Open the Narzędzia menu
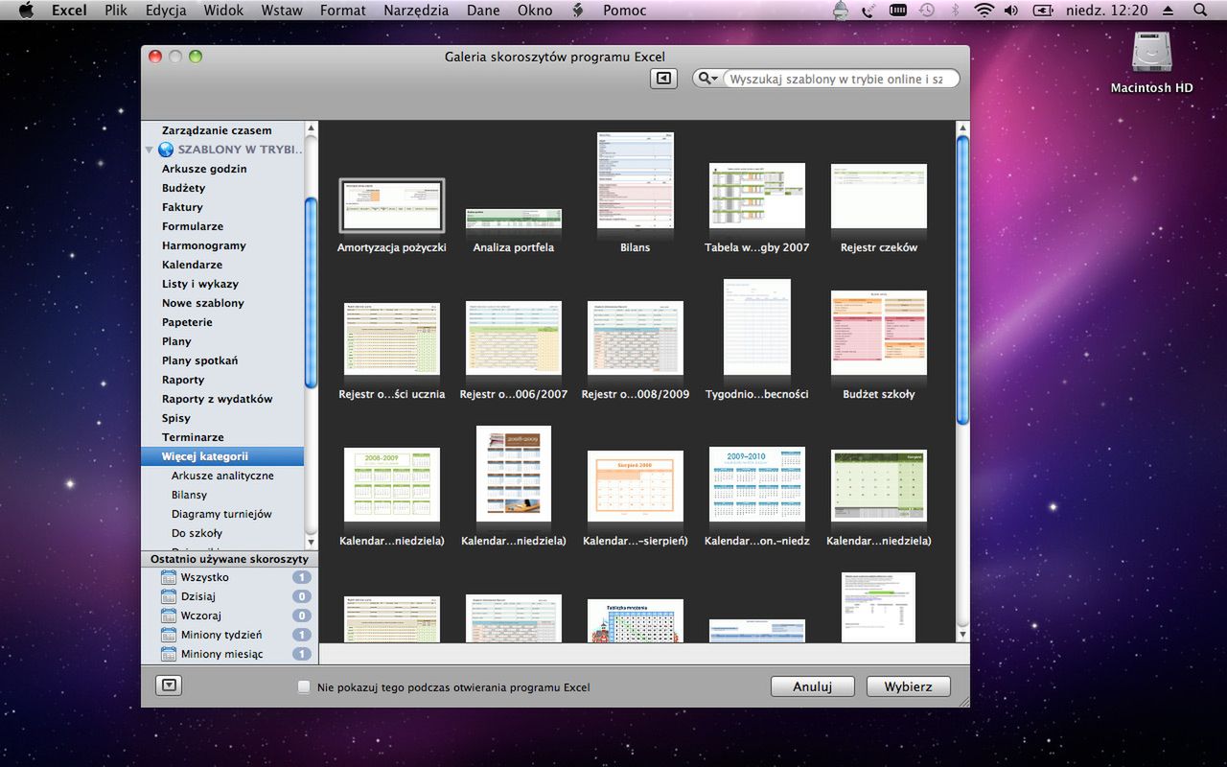The image size is (1227, 767). [x=415, y=11]
